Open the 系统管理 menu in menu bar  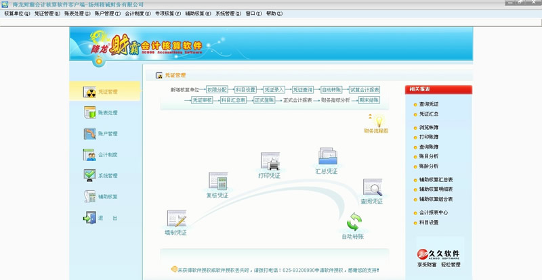point(228,14)
